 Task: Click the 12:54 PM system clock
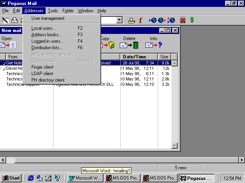[232, 178]
